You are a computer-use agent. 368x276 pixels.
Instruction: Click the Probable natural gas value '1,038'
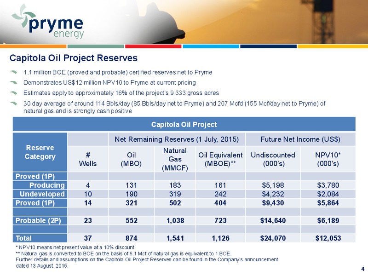[x=175, y=221]
